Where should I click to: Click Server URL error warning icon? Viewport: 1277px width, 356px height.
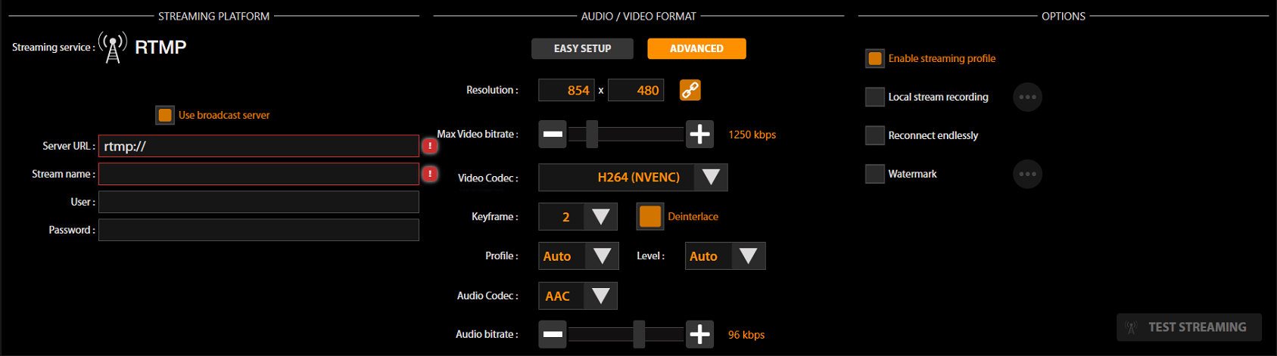430,146
